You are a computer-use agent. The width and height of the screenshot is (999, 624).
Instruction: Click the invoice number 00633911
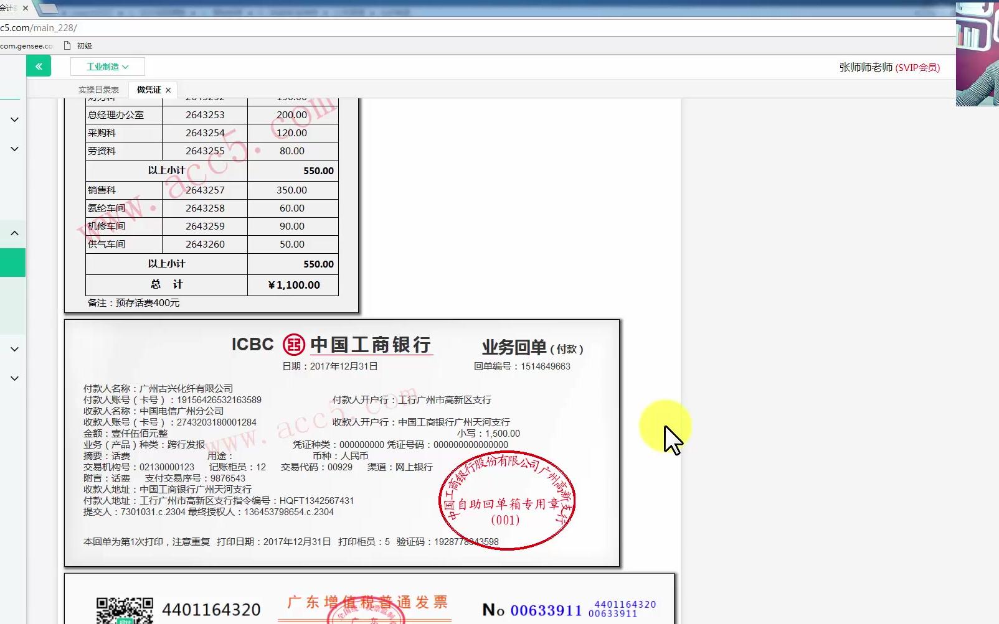point(546,610)
